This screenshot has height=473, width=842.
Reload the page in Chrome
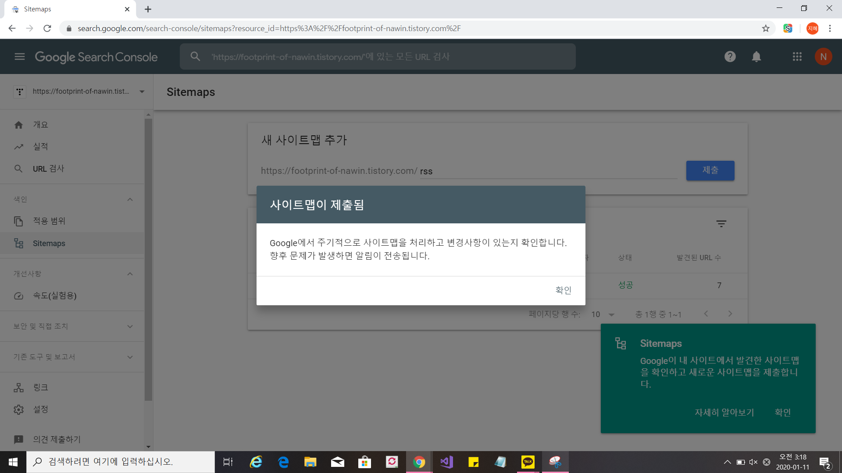(47, 28)
